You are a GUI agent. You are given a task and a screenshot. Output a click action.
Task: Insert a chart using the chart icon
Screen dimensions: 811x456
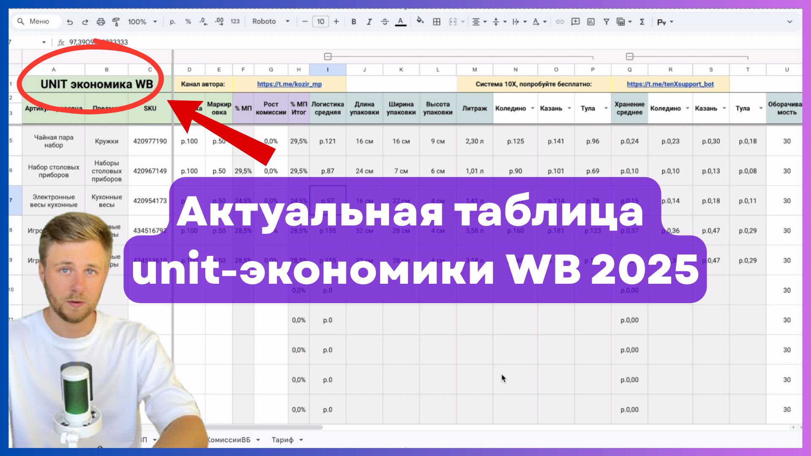coord(591,22)
